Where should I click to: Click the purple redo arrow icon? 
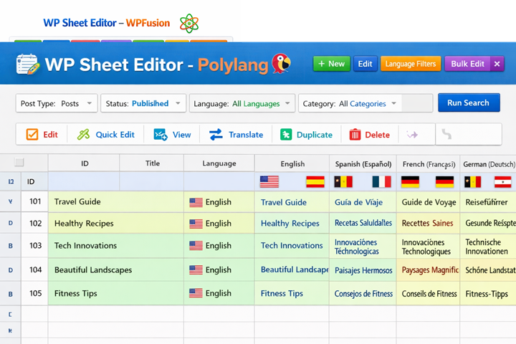point(412,135)
